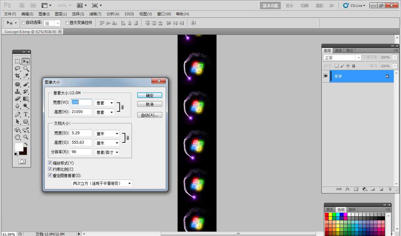Select the 3D Object Rotate tool
401x236 pixels.
click(18, 130)
